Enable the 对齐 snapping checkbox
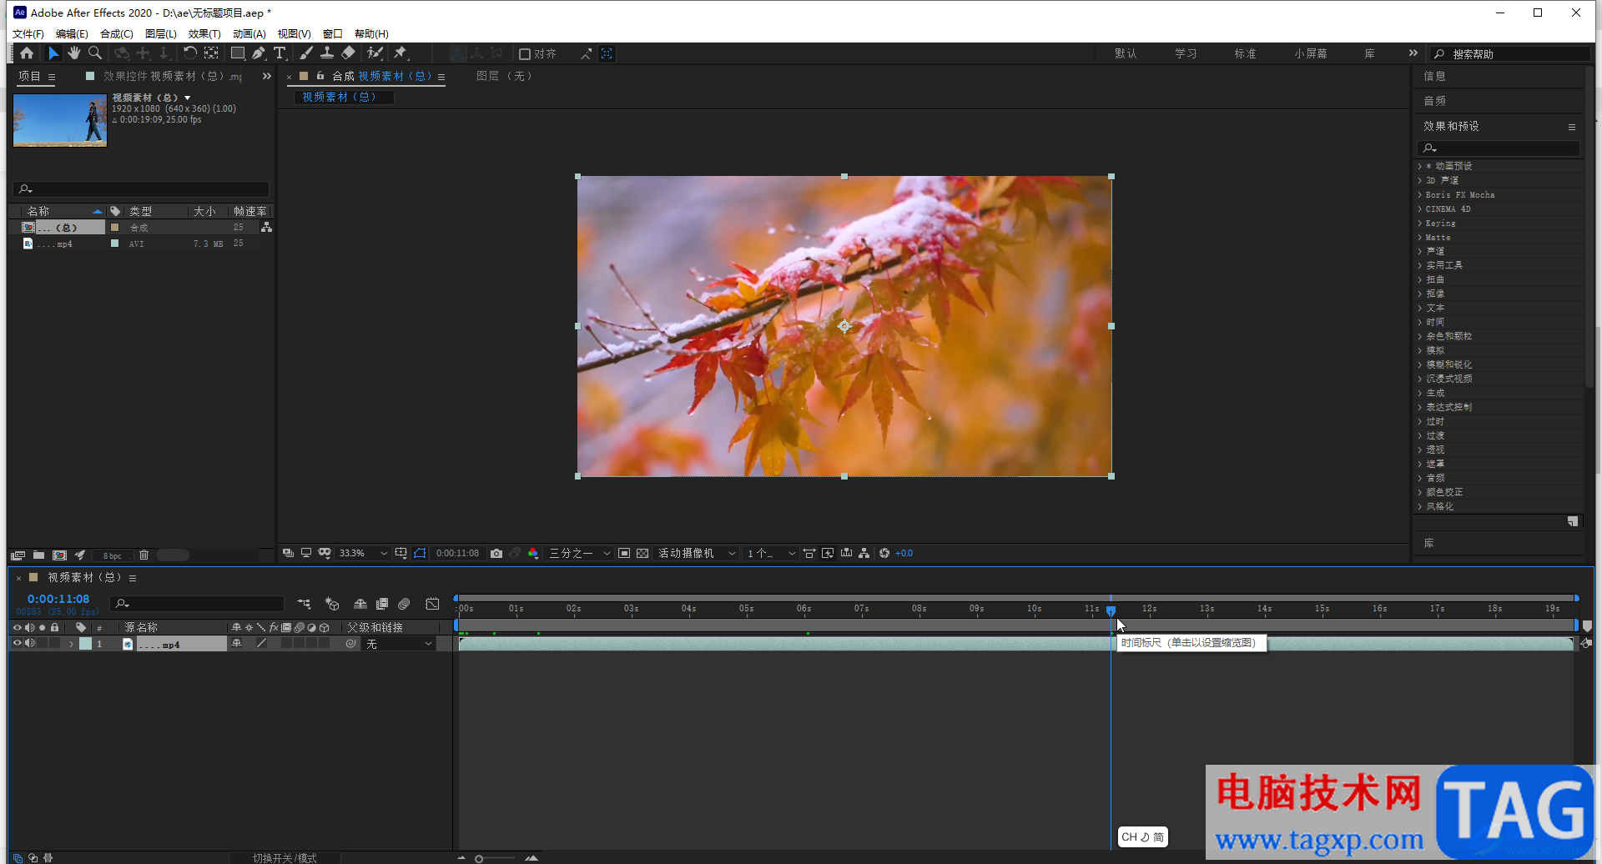Image resolution: width=1602 pixels, height=864 pixels. click(525, 53)
